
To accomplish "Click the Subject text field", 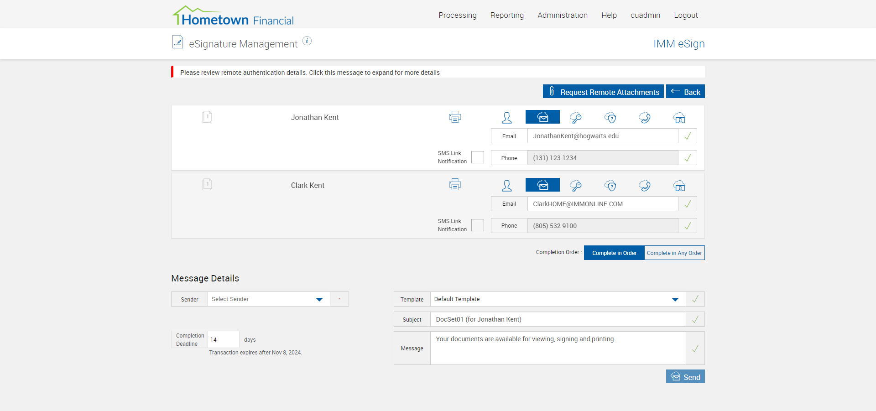I will (558, 319).
